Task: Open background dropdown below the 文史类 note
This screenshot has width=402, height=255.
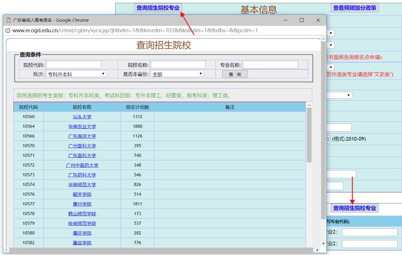Action: [339, 95]
